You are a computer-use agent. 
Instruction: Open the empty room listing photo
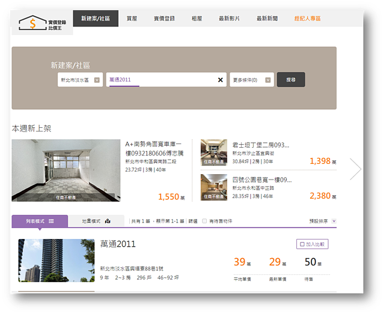66,171
